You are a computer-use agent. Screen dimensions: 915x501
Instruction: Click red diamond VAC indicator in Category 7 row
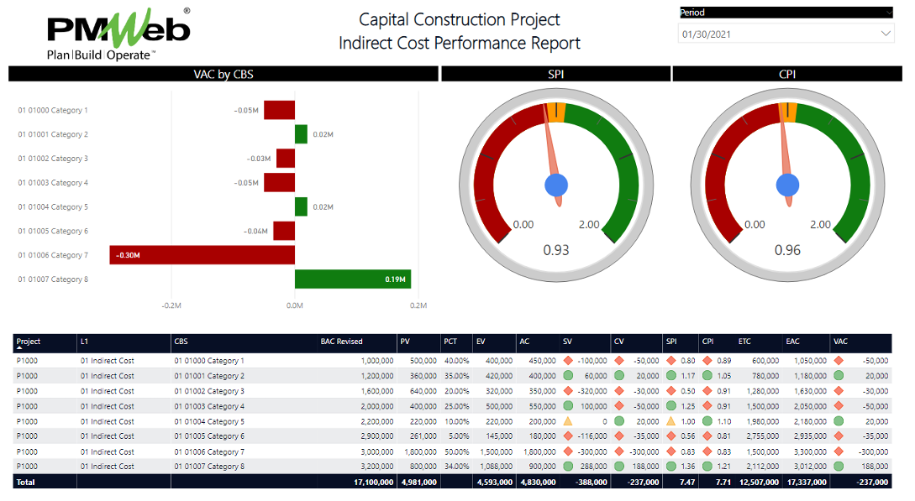[839, 451]
